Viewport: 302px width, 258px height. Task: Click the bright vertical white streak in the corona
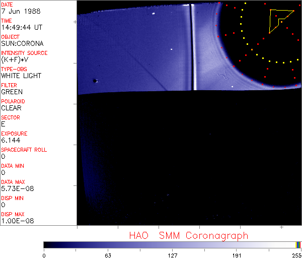click(x=193, y=48)
